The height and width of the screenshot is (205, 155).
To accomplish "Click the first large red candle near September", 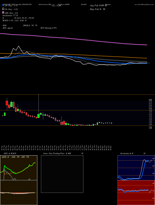I will [7, 103].
